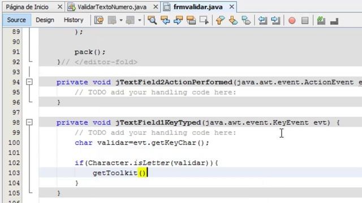This screenshot has width=362, height=203.
Task: Click closing brace on line 105
Action: [59, 193]
